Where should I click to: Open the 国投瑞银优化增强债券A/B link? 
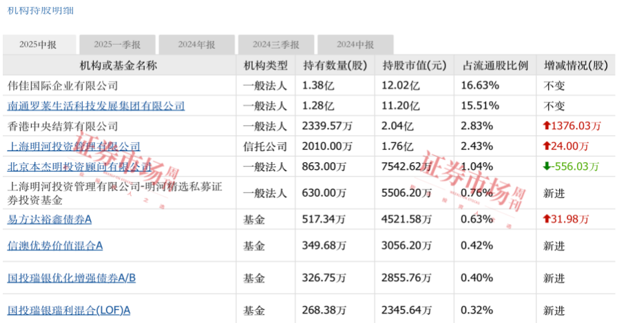[71, 278]
